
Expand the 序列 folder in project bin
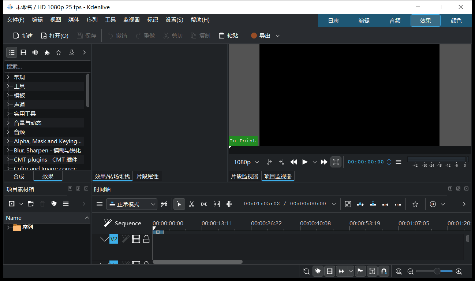coord(8,227)
